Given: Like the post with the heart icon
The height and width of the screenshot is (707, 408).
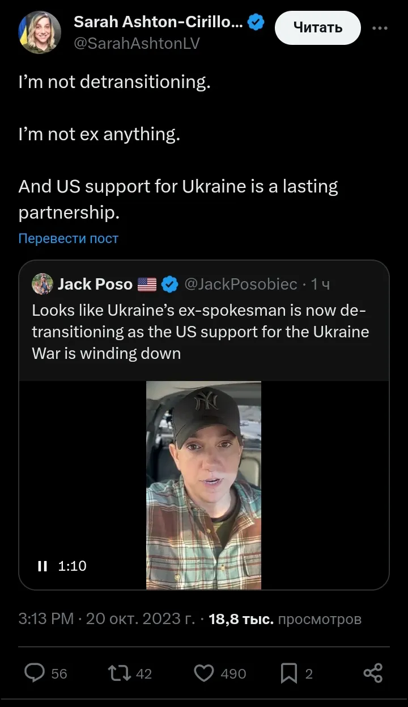Looking at the screenshot, I should pos(204,673).
